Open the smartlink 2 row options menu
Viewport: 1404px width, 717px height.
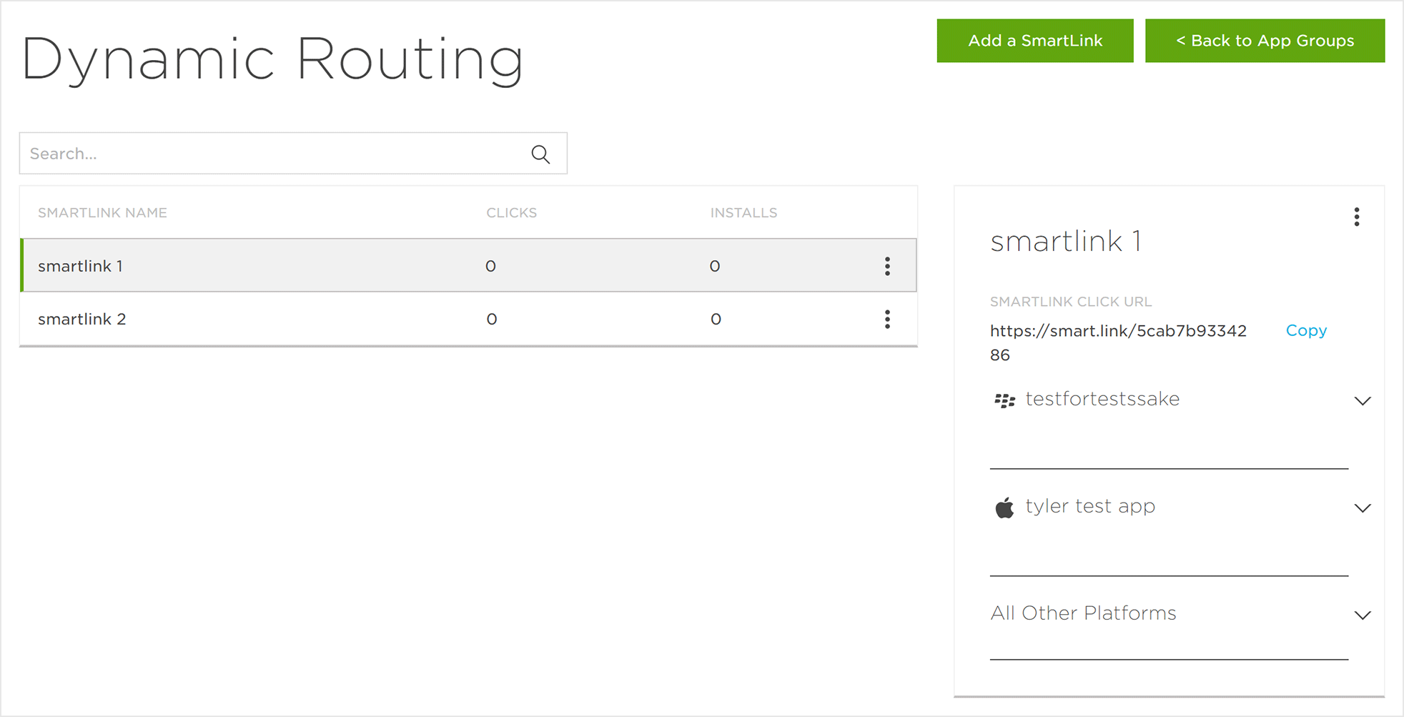pos(887,319)
